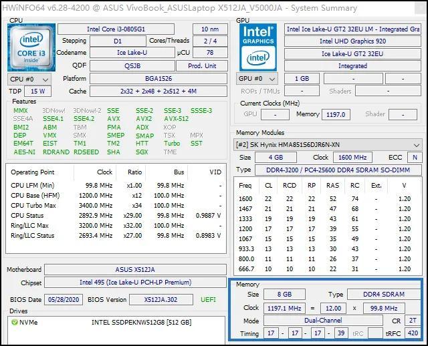The image size is (428, 346).
Task: Click the RDSEED feature label
Action: point(86,152)
